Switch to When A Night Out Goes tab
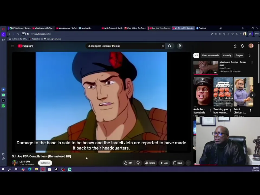 point(135,28)
